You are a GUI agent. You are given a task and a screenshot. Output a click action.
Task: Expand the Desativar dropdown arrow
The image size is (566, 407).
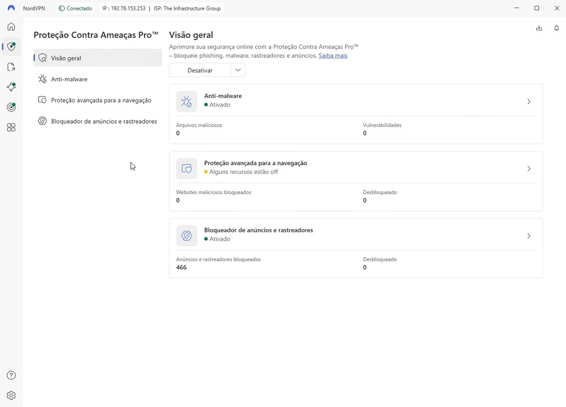coord(238,70)
